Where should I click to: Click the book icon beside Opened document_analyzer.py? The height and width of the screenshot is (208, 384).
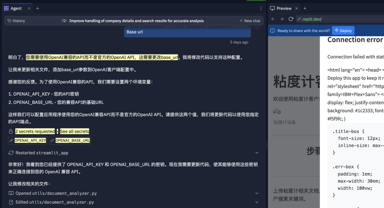[x=11, y=193]
